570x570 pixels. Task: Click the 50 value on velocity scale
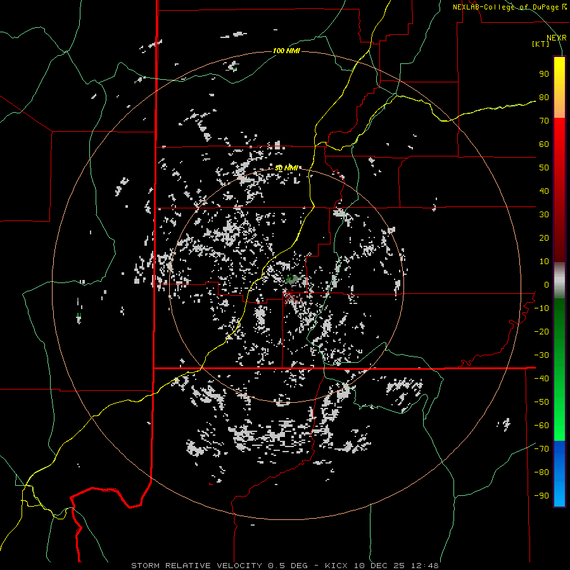544,168
